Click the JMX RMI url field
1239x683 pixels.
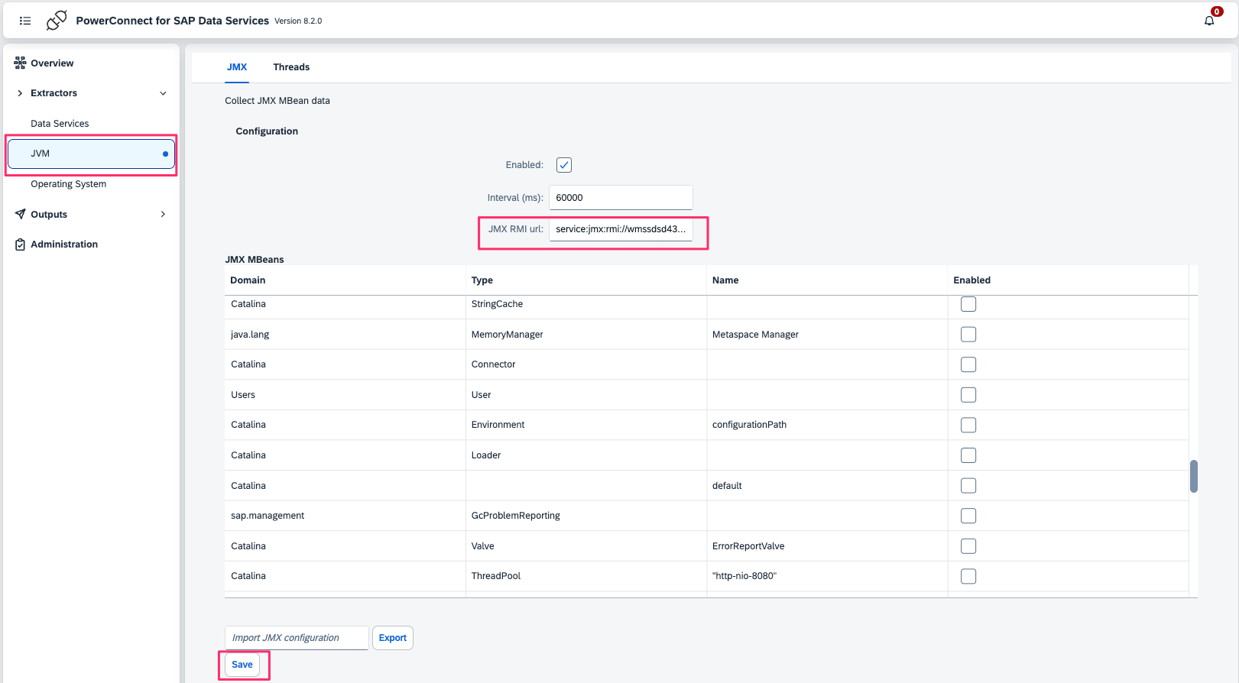coord(621,229)
